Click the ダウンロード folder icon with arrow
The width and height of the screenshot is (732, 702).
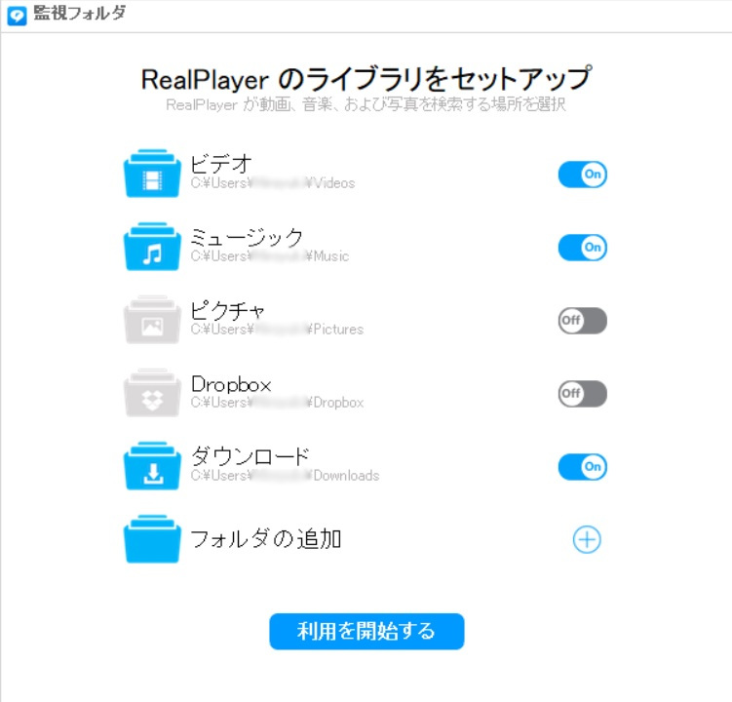point(153,467)
